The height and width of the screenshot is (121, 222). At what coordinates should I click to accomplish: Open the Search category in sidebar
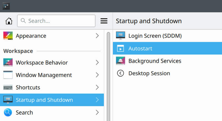click(x=52, y=112)
